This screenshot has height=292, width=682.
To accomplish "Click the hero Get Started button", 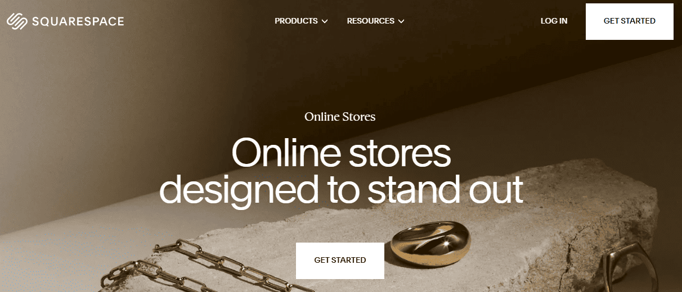I will coord(340,261).
